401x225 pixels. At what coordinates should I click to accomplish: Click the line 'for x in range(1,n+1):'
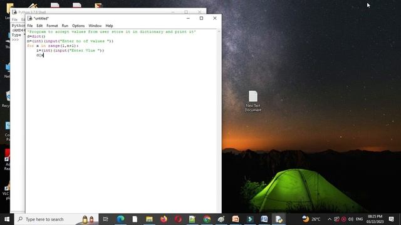tap(53, 46)
